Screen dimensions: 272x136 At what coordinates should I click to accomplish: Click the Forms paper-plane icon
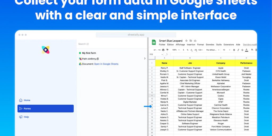21,109
